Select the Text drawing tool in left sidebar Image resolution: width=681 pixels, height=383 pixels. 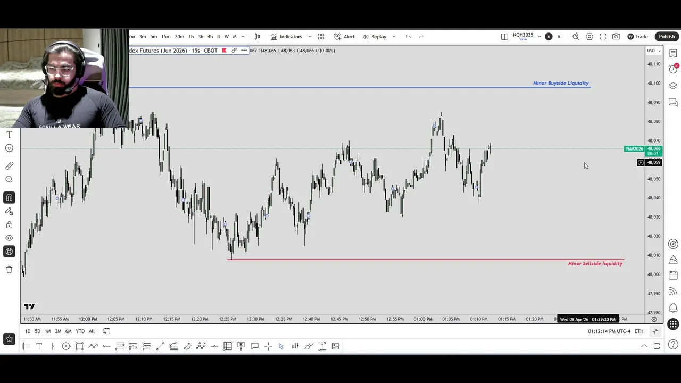click(9, 135)
